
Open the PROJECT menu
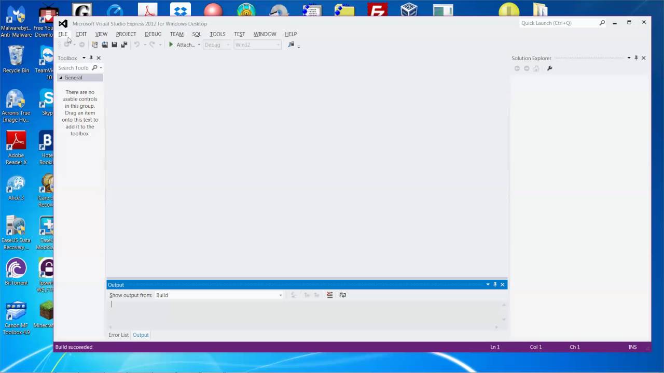point(126,34)
